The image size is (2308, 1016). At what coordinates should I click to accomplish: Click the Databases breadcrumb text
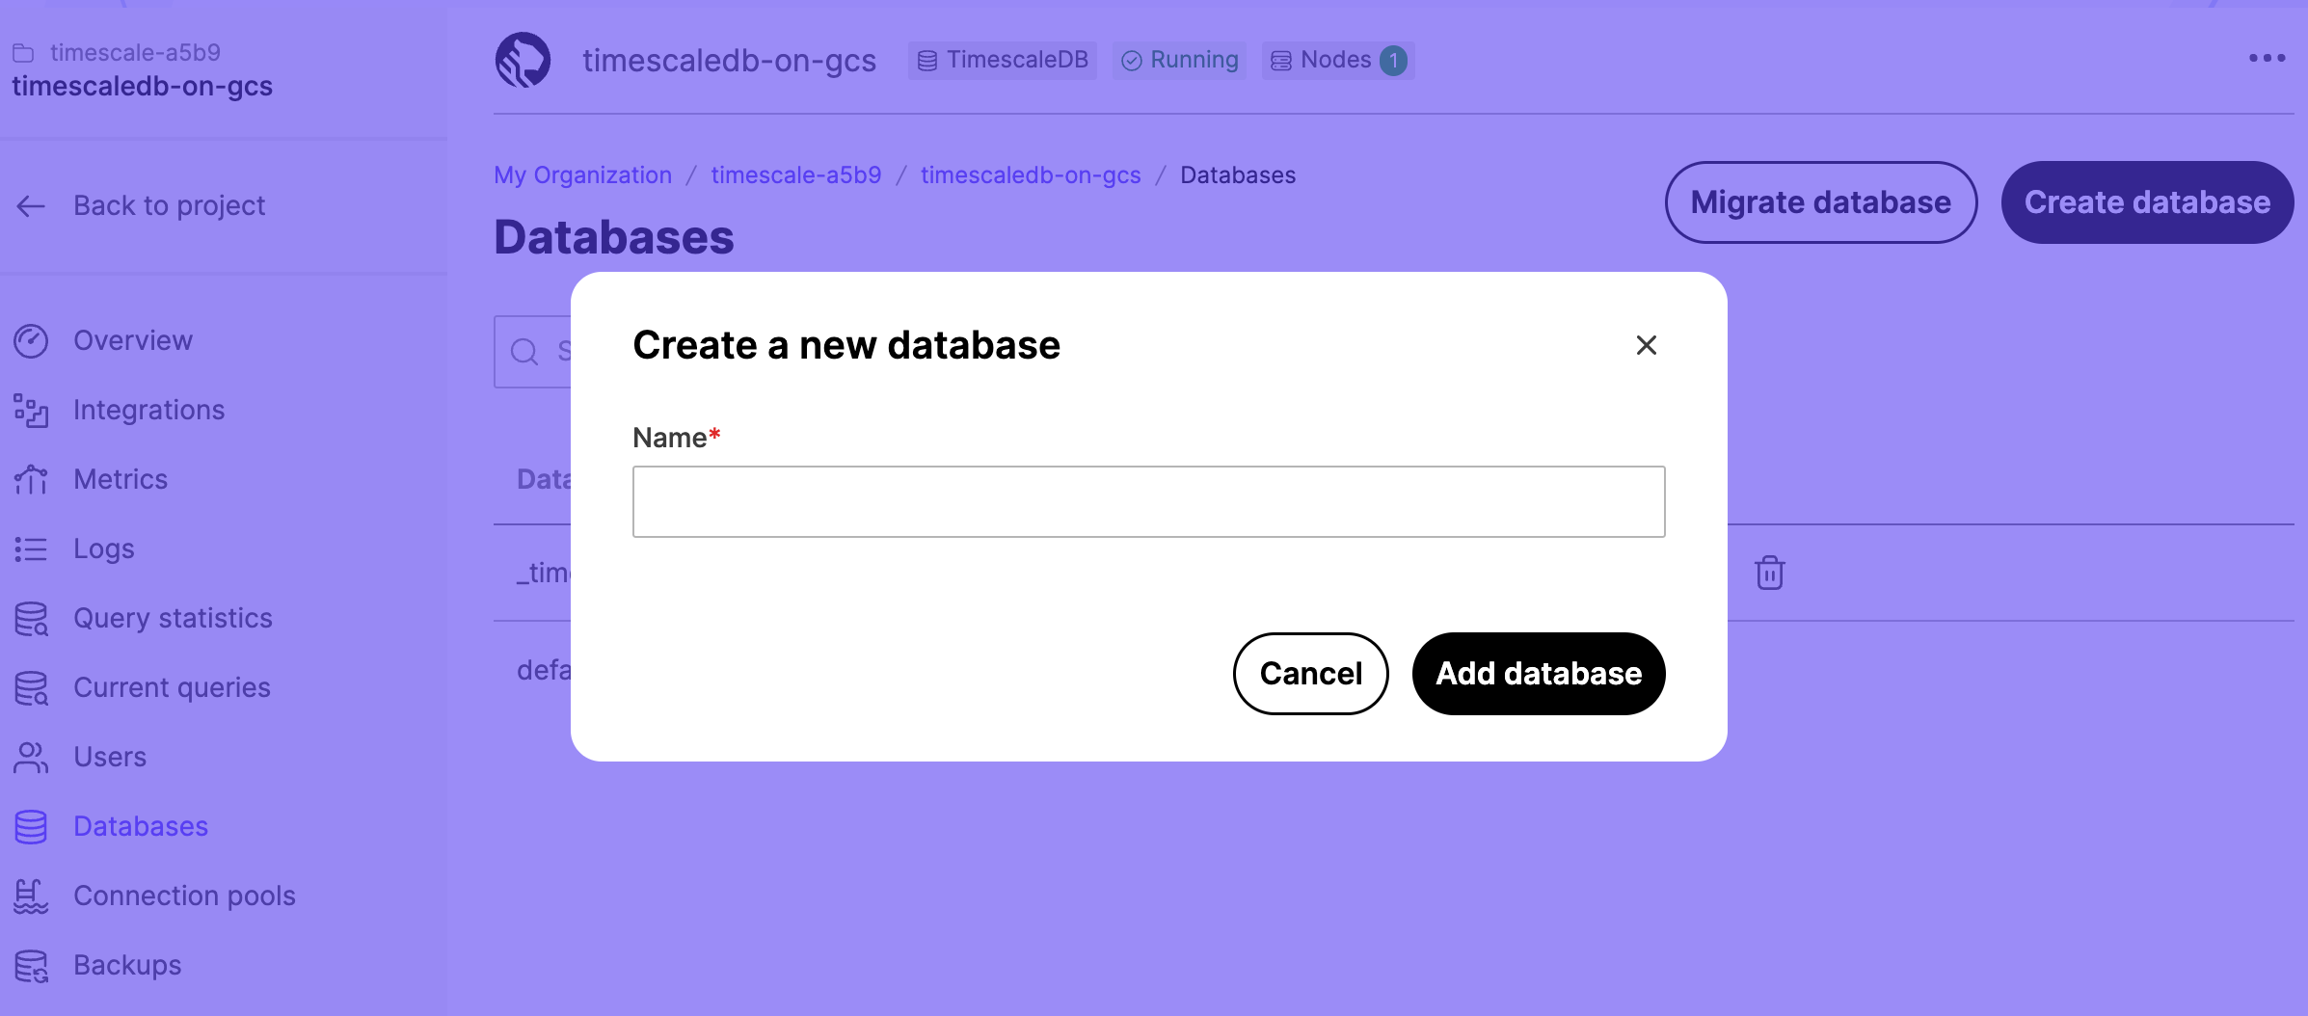pyautogui.click(x=1238, y=175)
